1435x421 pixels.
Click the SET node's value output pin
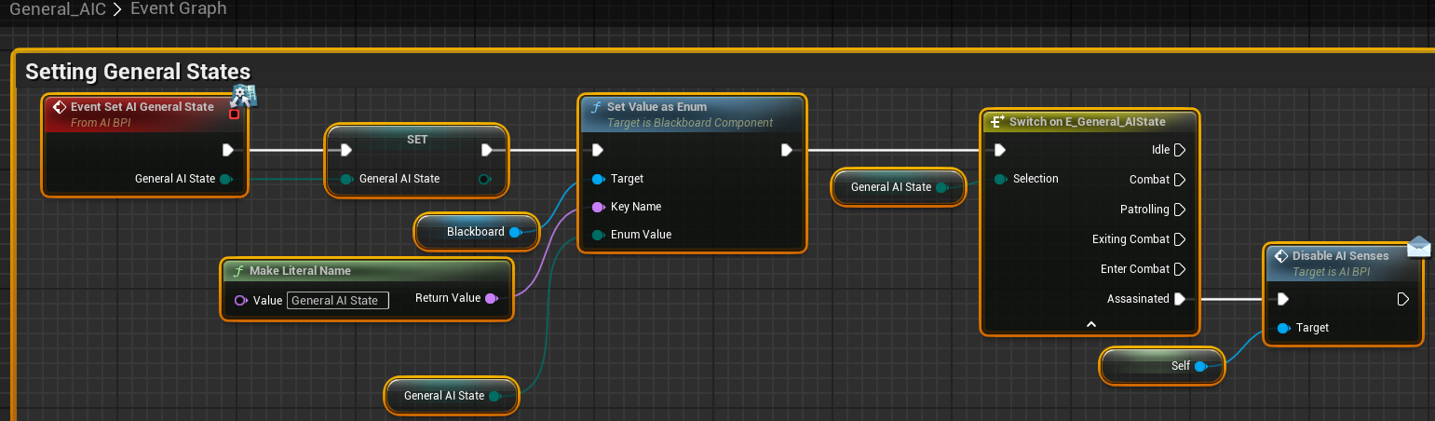[484, 179]
